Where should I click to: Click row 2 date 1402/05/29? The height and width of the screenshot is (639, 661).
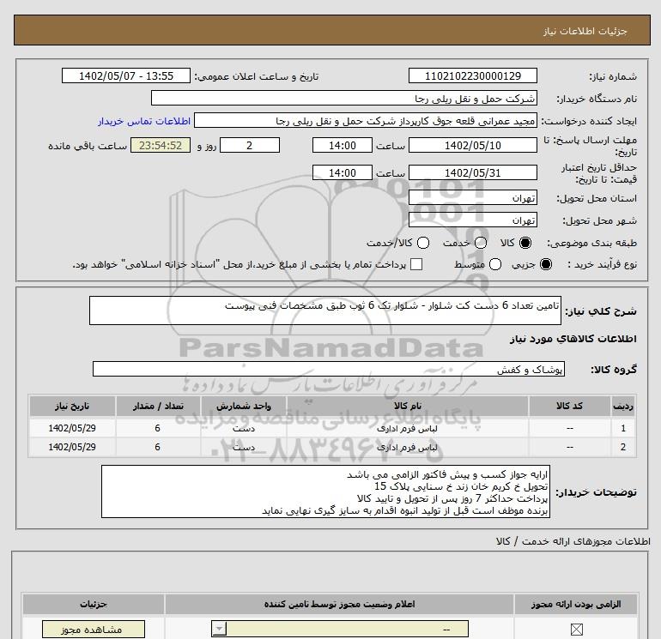[72, 448]
